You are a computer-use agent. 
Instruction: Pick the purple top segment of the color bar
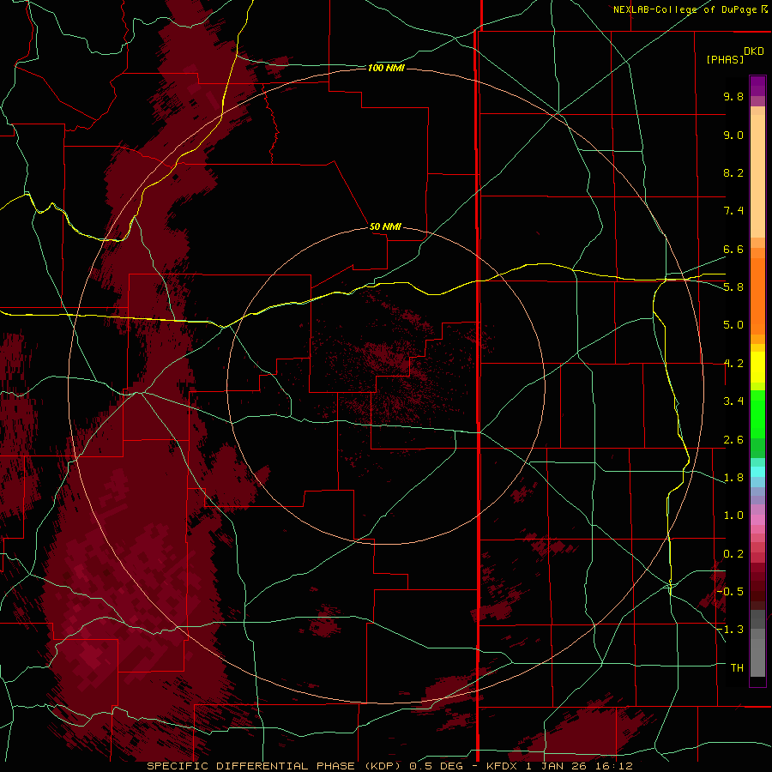tap(757, 86)
